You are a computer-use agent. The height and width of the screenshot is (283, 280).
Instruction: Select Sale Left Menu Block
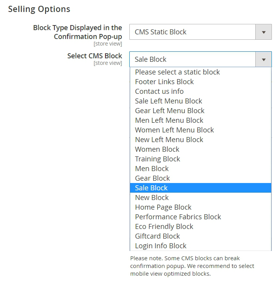[x=168, y=101]
